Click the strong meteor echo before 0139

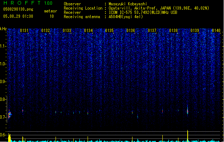coord(188,111)
